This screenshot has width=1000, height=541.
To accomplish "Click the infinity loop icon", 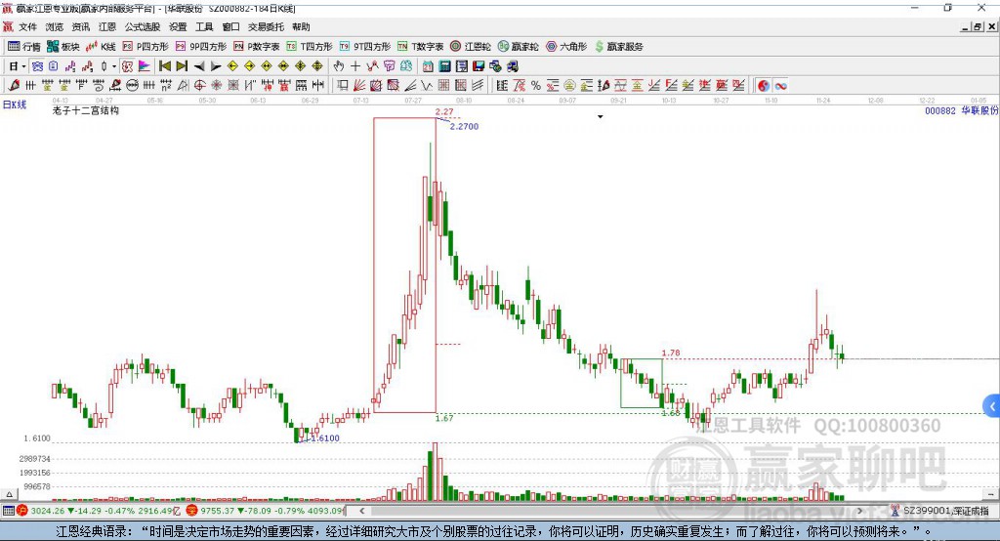I will coord(780,86).
